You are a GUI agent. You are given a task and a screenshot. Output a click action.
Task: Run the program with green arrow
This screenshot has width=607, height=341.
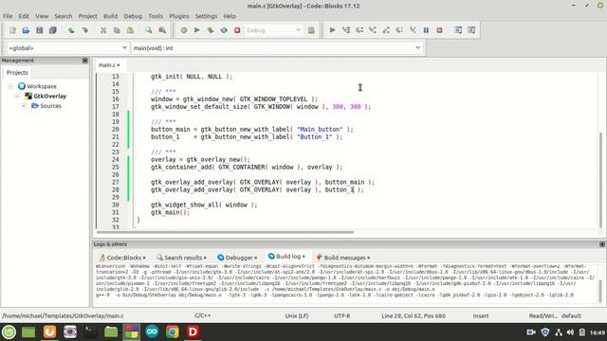coord(197,30)
